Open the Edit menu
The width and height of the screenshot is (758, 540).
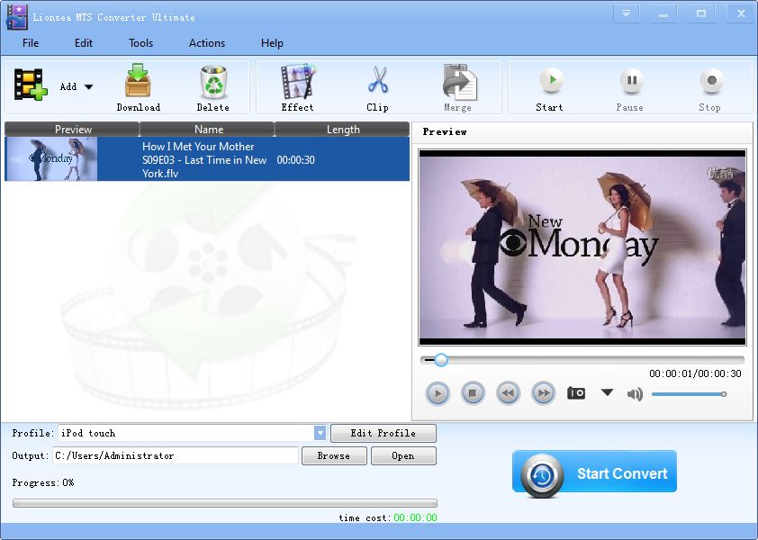click(83, 43)
